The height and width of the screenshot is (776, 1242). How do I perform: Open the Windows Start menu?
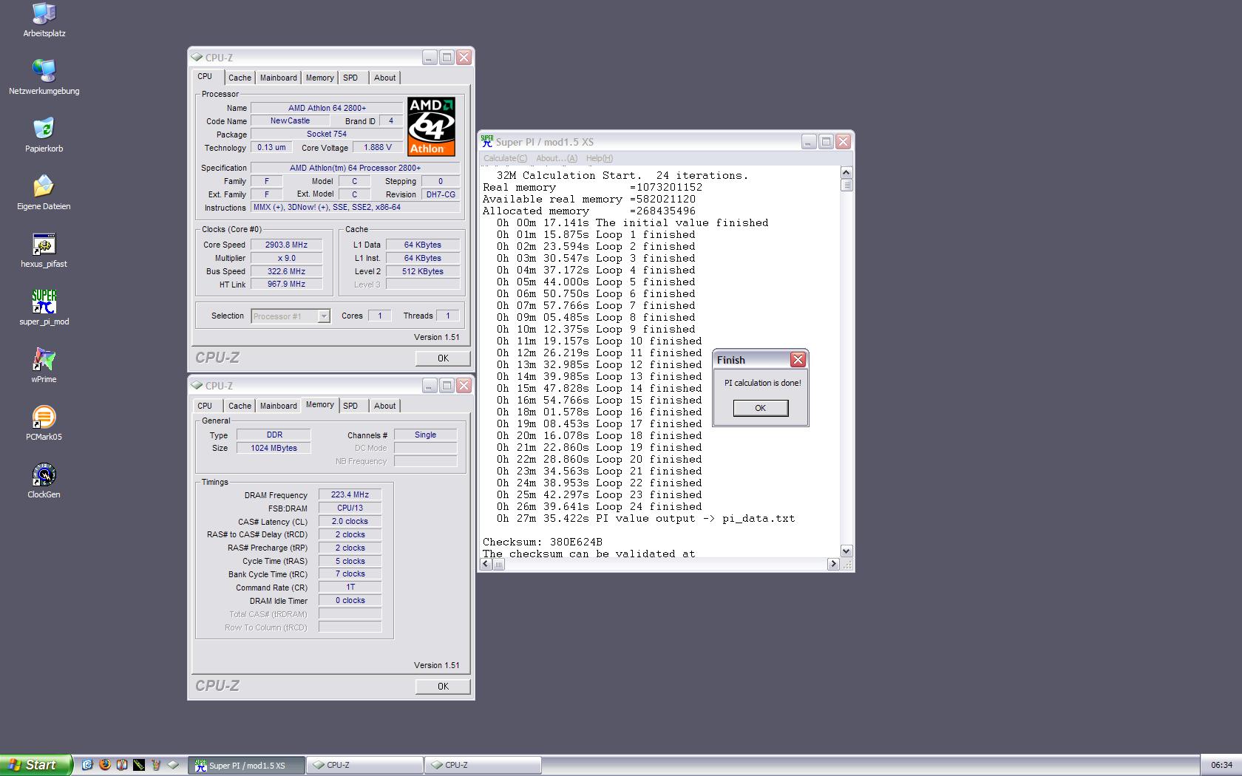click(36, 765)
